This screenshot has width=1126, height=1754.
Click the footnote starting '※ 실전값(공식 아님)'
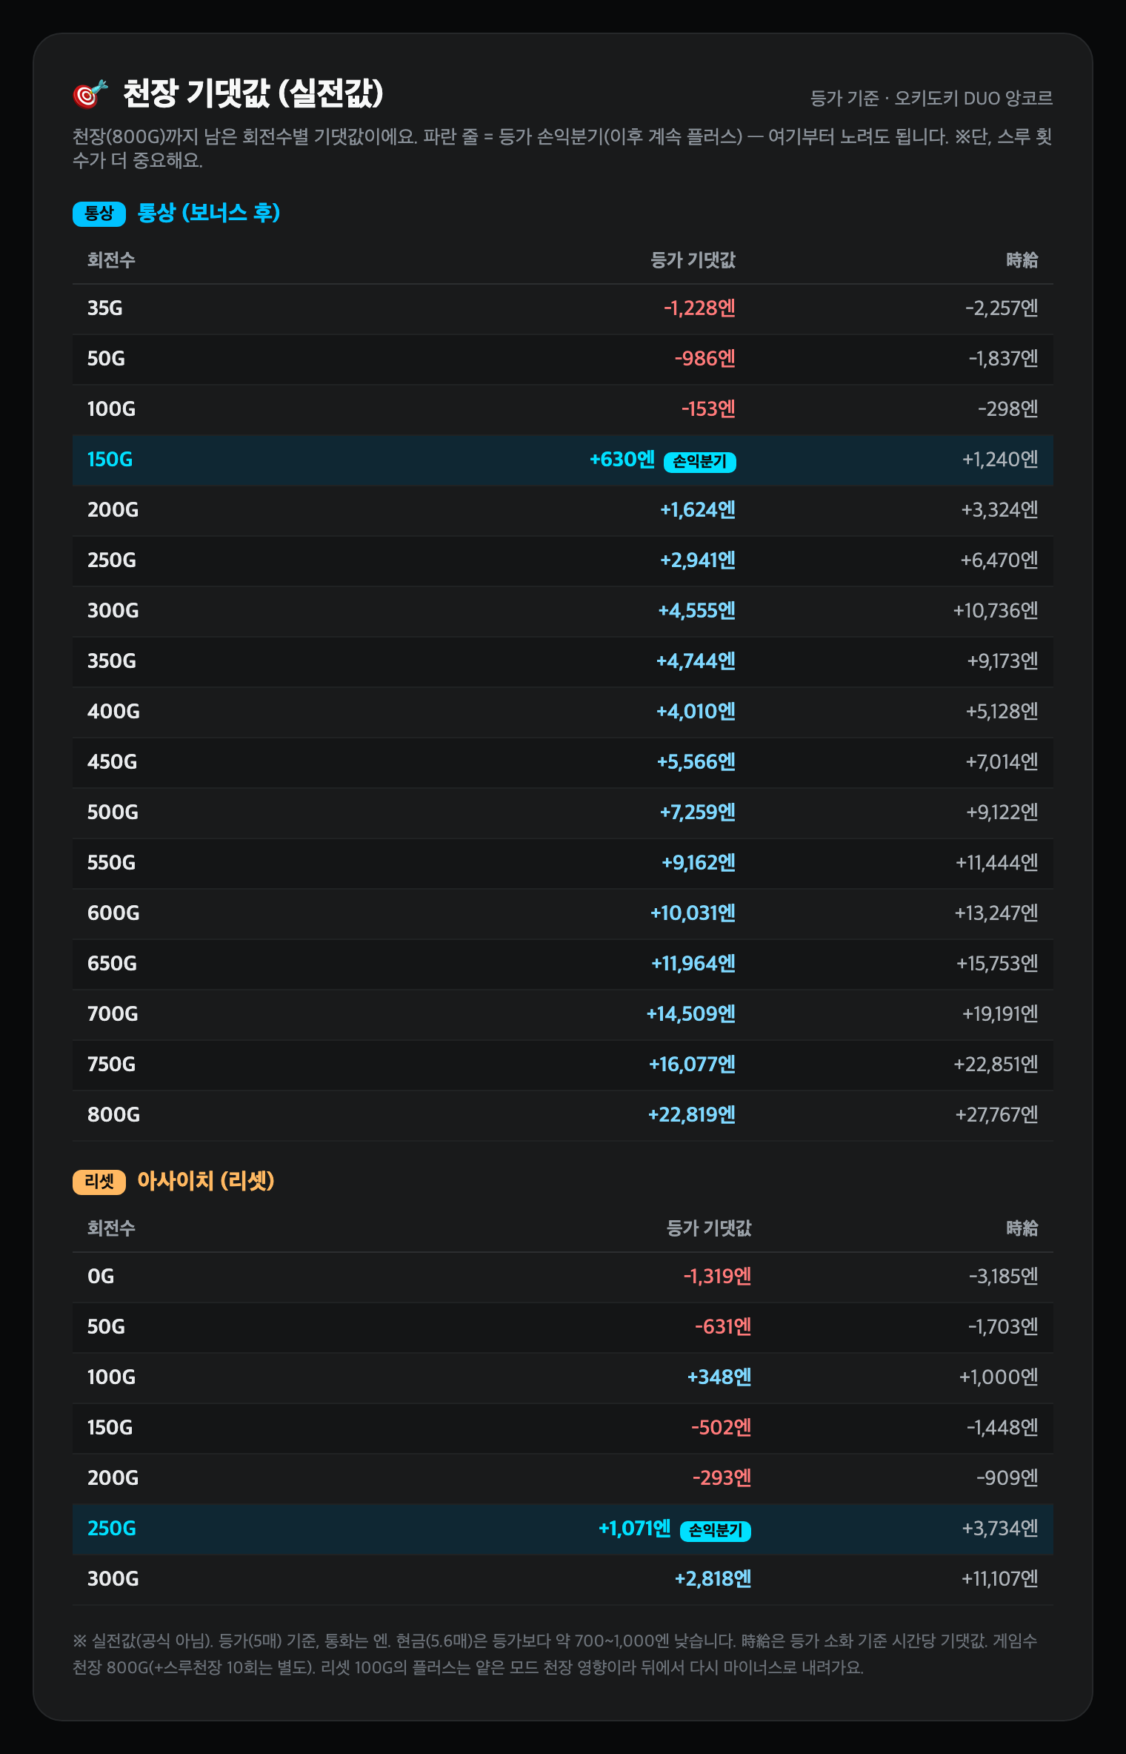click(x=555, y=1654)
